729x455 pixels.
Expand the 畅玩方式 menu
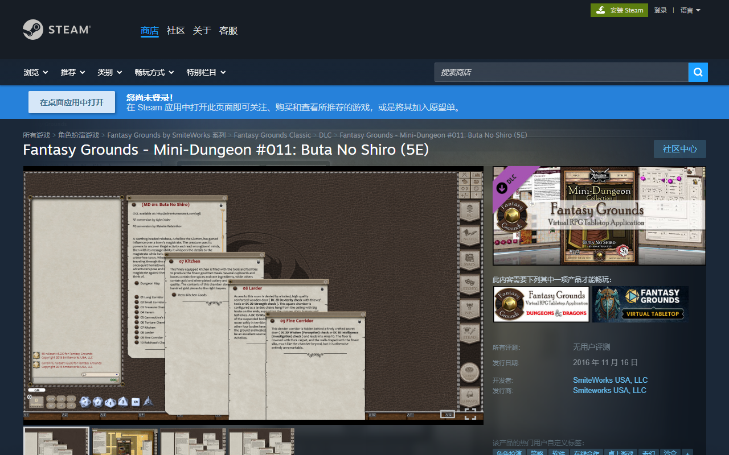pos(154,72)
